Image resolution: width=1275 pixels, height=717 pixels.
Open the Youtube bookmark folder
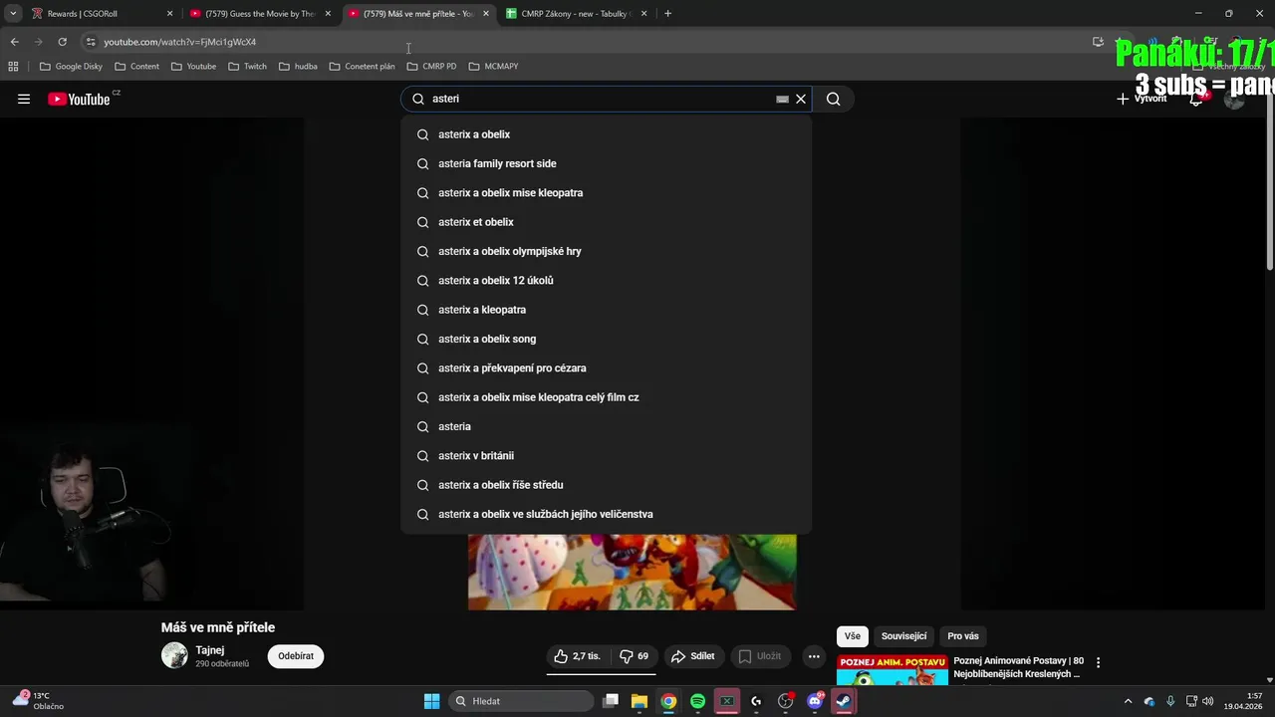click(x=193, y=66)
